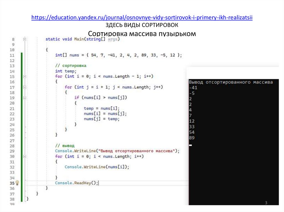
Task: Click the '// вывод' comment
Action: pyautogui.click(x=65, y=146)
